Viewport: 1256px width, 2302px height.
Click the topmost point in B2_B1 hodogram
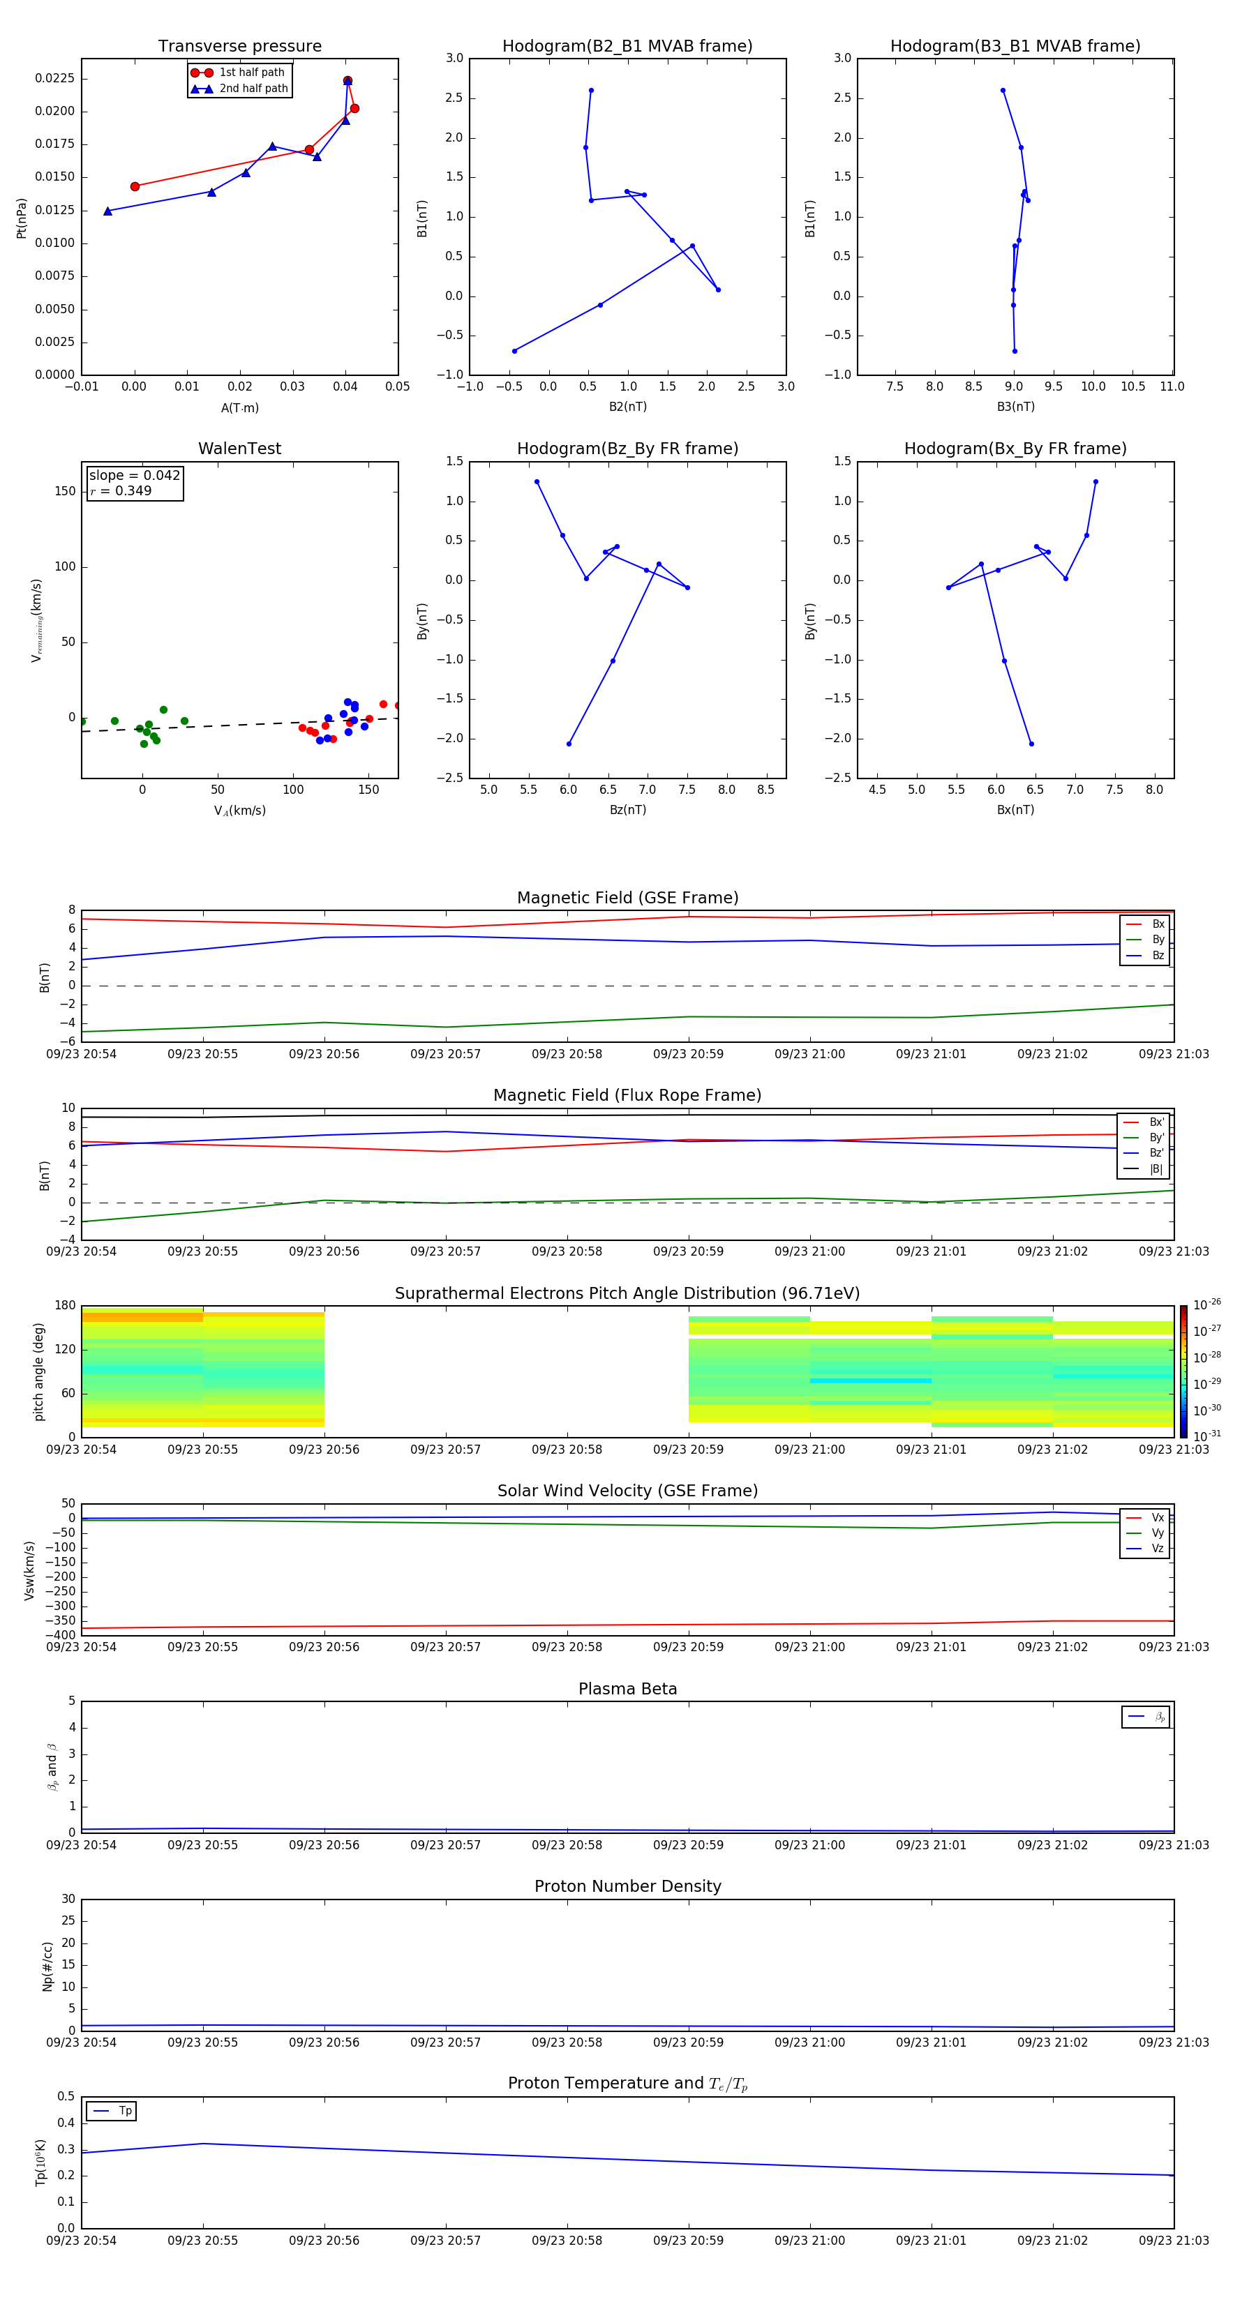pyautogui.click(x=591, y=90)
